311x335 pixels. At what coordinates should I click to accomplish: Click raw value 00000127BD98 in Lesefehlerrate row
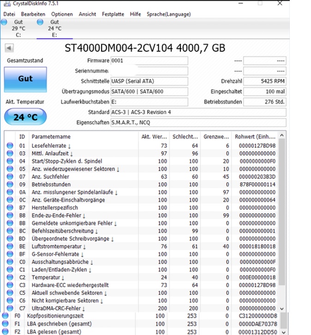[x=257, y=146]
